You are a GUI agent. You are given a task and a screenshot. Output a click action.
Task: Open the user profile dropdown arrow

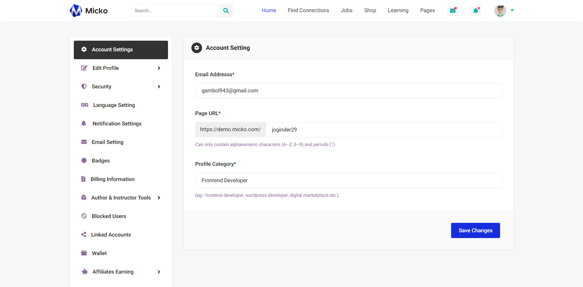(512, 10)
